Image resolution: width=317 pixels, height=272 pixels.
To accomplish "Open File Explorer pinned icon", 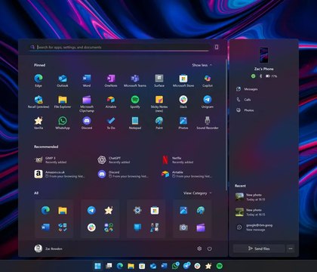I will click(x=63, y=102).
